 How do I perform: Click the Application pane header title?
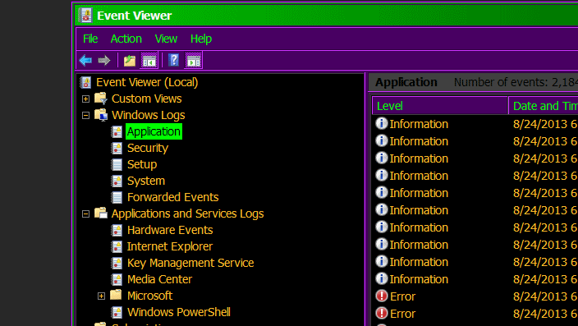[x=406, y=82]
